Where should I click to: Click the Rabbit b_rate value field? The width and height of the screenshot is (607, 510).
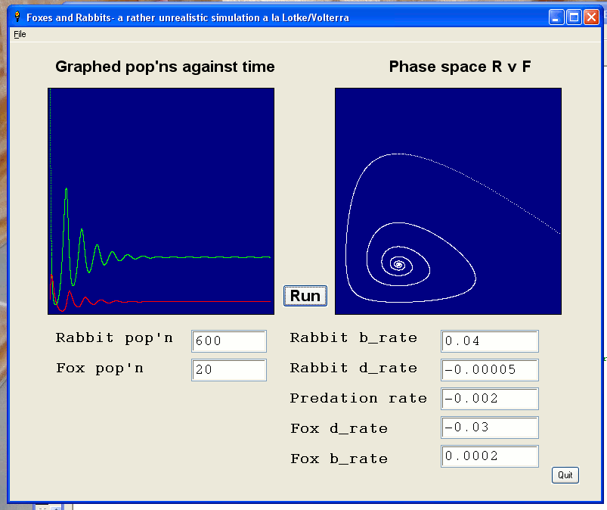[x=489, y=341]
